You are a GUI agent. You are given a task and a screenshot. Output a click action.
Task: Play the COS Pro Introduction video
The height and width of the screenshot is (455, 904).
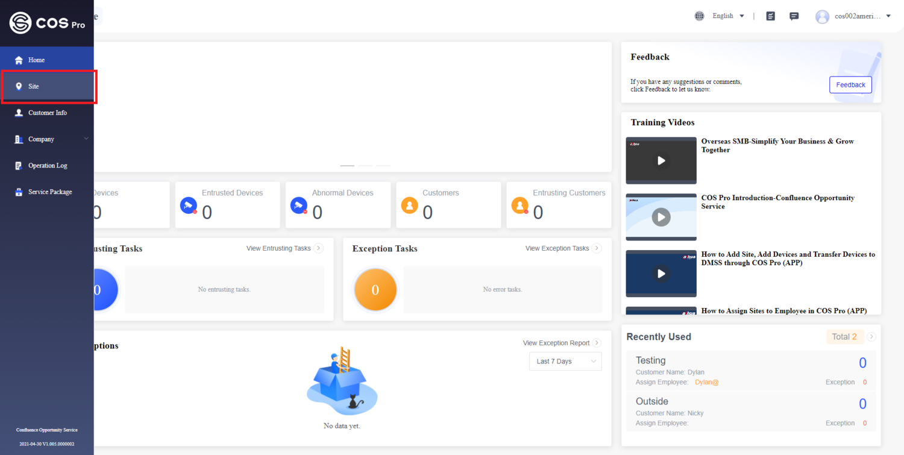click(x=661, y=217)
